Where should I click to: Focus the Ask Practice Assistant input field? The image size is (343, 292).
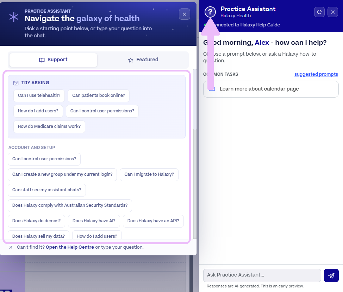pyautogui.click(x=262, y=275)
